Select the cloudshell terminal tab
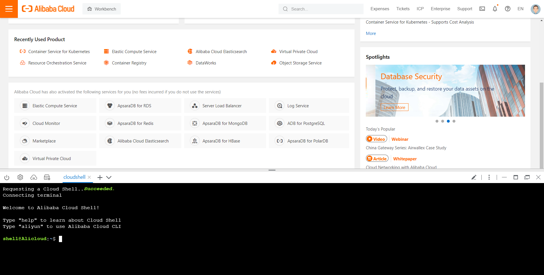This screenshot has width=544, height=275. (74, 177)
